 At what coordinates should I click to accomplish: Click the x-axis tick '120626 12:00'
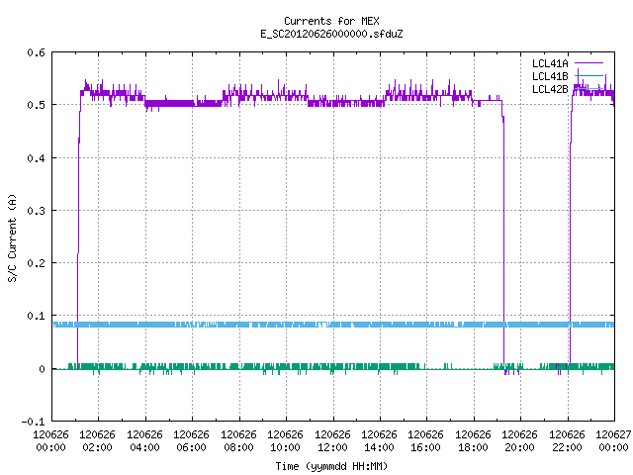click(332, 441)
